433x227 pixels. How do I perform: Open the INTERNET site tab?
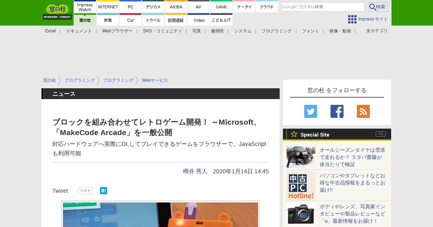click(x=108, y=7)
